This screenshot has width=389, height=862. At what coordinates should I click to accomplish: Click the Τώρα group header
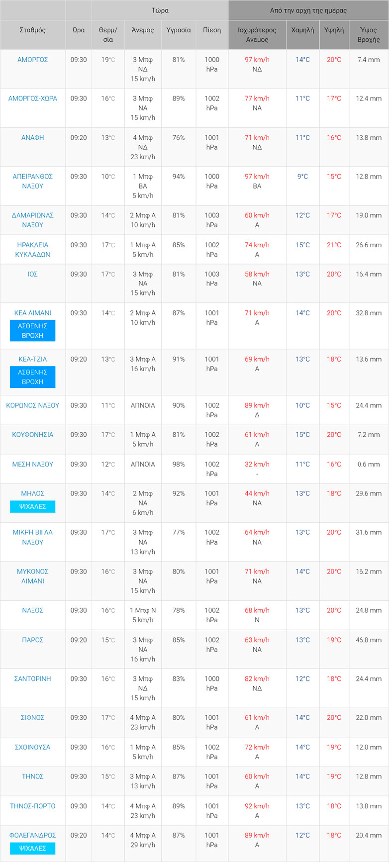[160, 10]
